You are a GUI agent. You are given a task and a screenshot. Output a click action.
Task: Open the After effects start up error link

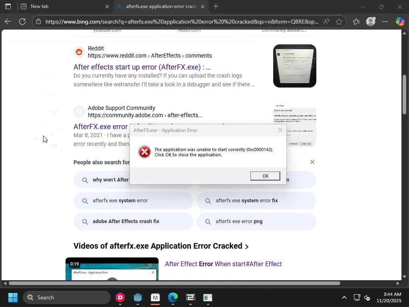(142, 67)
